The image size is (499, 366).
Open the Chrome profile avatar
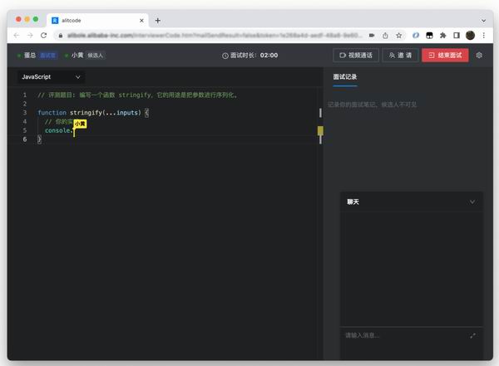470,36
